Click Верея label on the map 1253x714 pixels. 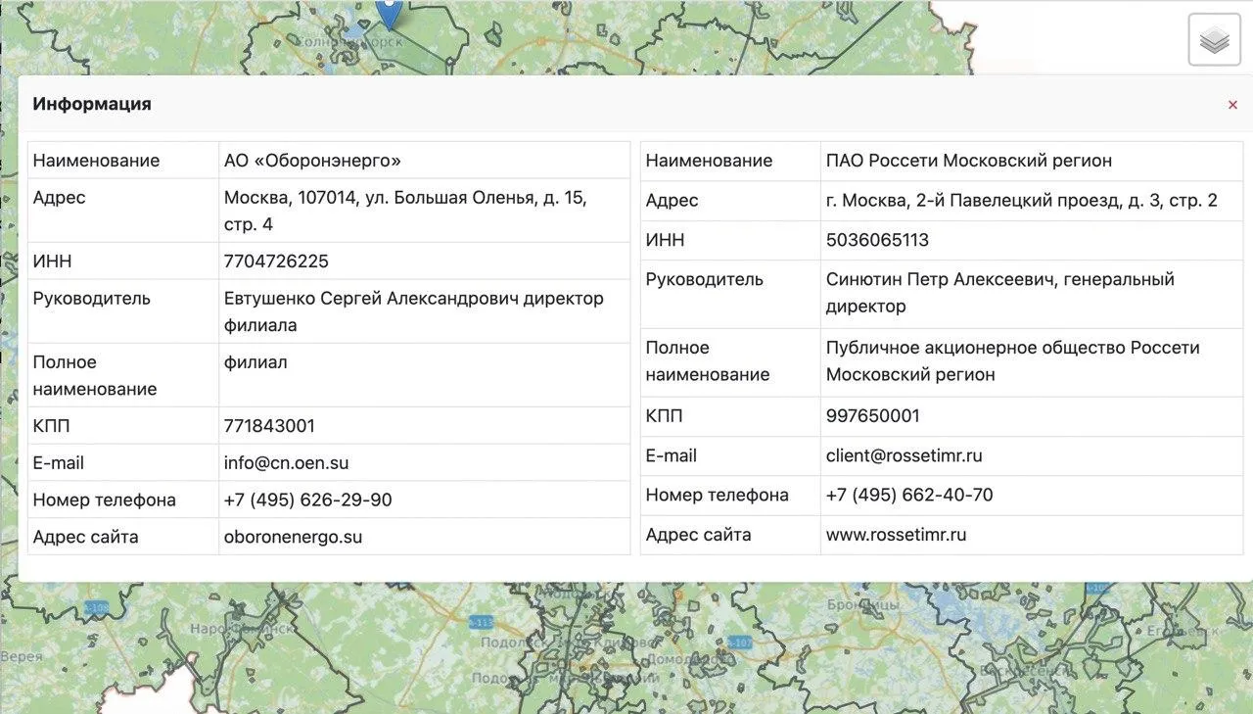[x=22, y=655]
